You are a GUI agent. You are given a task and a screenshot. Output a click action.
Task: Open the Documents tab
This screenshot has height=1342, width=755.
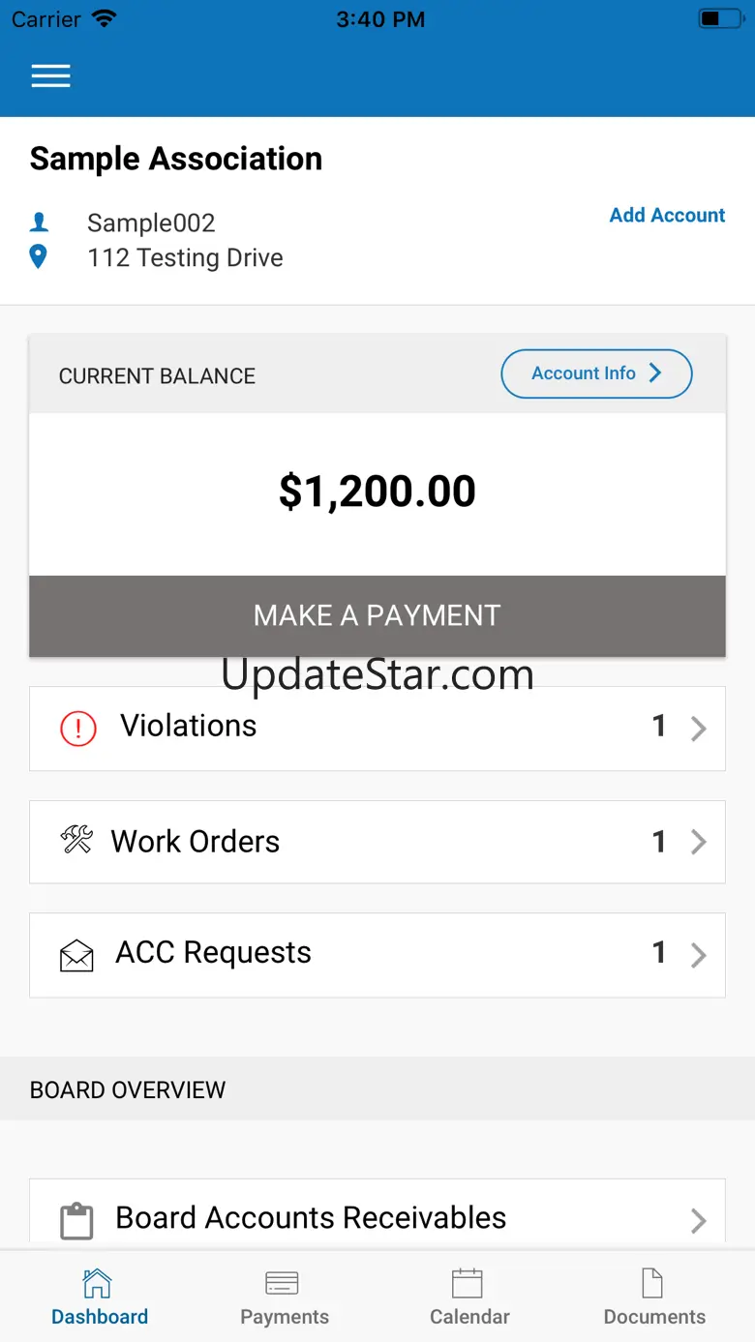[654, 1297]
